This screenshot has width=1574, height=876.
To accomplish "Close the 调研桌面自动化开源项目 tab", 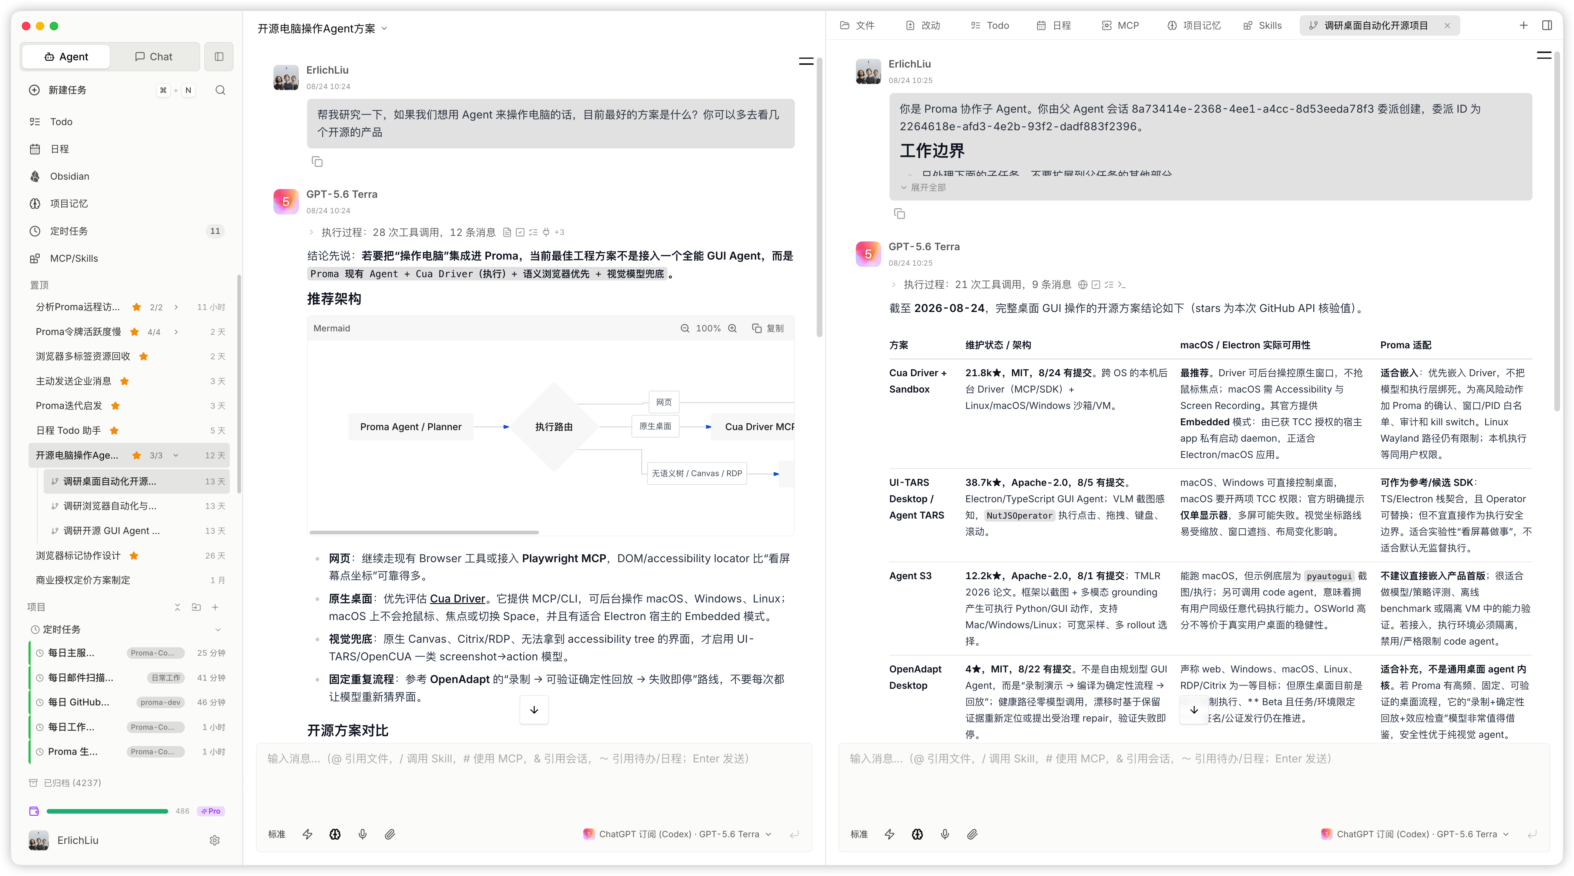I will click(x=1447, y=26).
